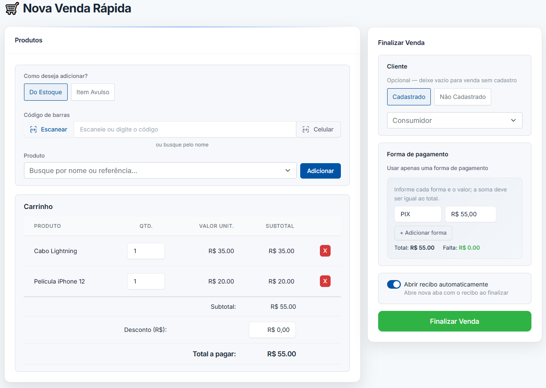Screen dimensions: 546x388
Task: Switch to the Não Cadastrado tab
Action: tap(462, 97)
